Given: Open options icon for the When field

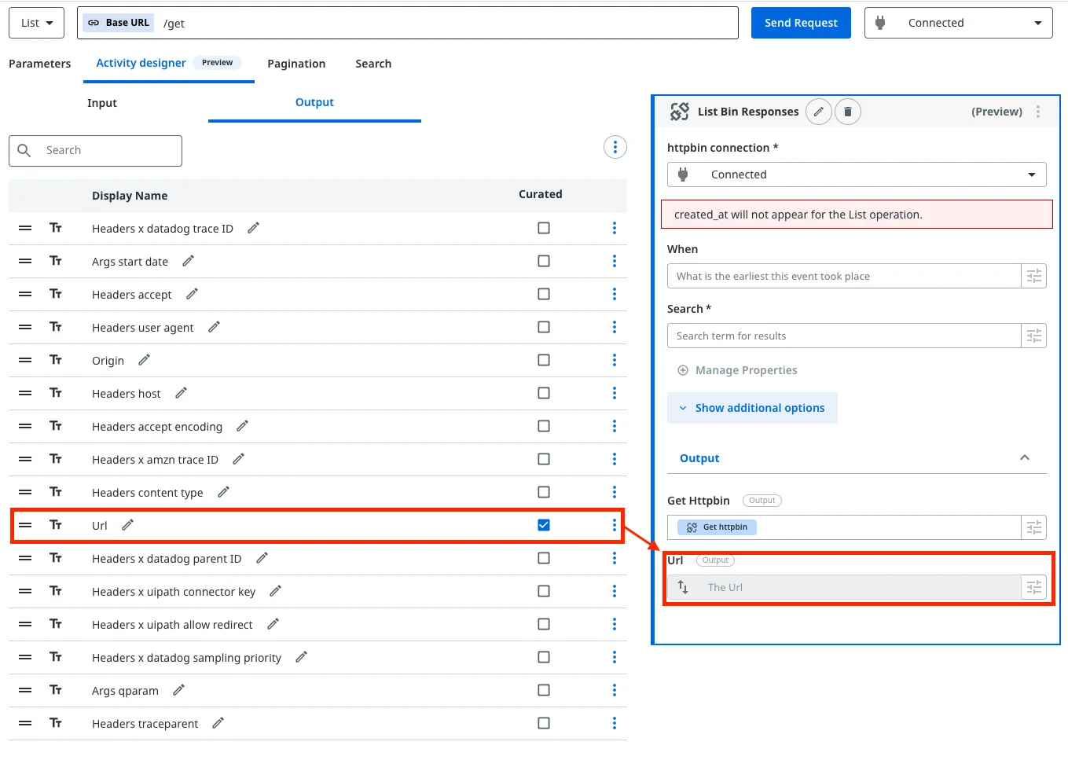Looking at the screenshot, I should click(1033, 276).
